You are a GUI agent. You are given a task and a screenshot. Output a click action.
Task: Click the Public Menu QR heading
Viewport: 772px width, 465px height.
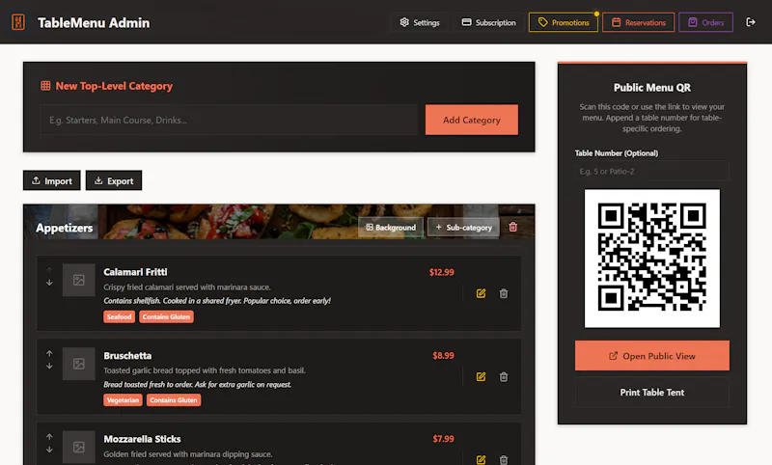click(652, 88)
